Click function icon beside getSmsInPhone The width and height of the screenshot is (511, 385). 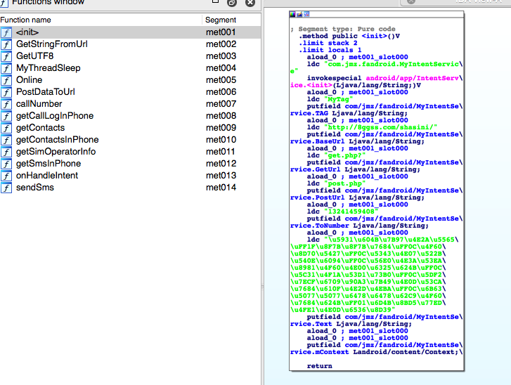coord(6,164)
